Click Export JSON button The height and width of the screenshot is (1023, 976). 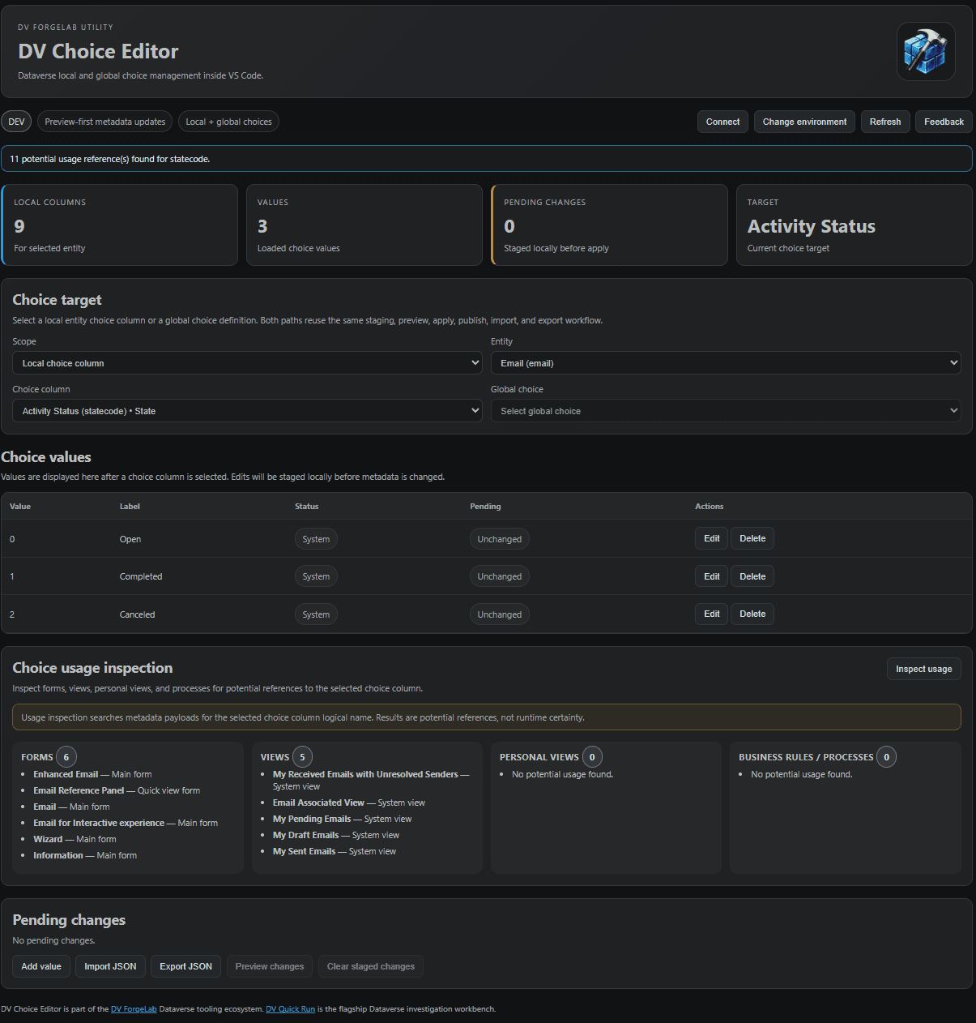pos(185,966)
